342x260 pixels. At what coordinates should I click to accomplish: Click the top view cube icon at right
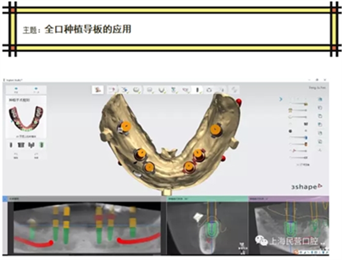320,99
